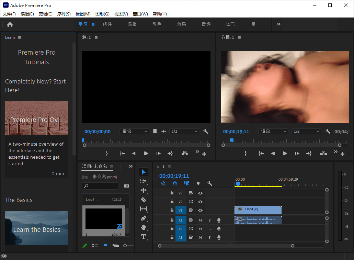
Task: Switch project panel to list view
Action: tap(95, 246)
